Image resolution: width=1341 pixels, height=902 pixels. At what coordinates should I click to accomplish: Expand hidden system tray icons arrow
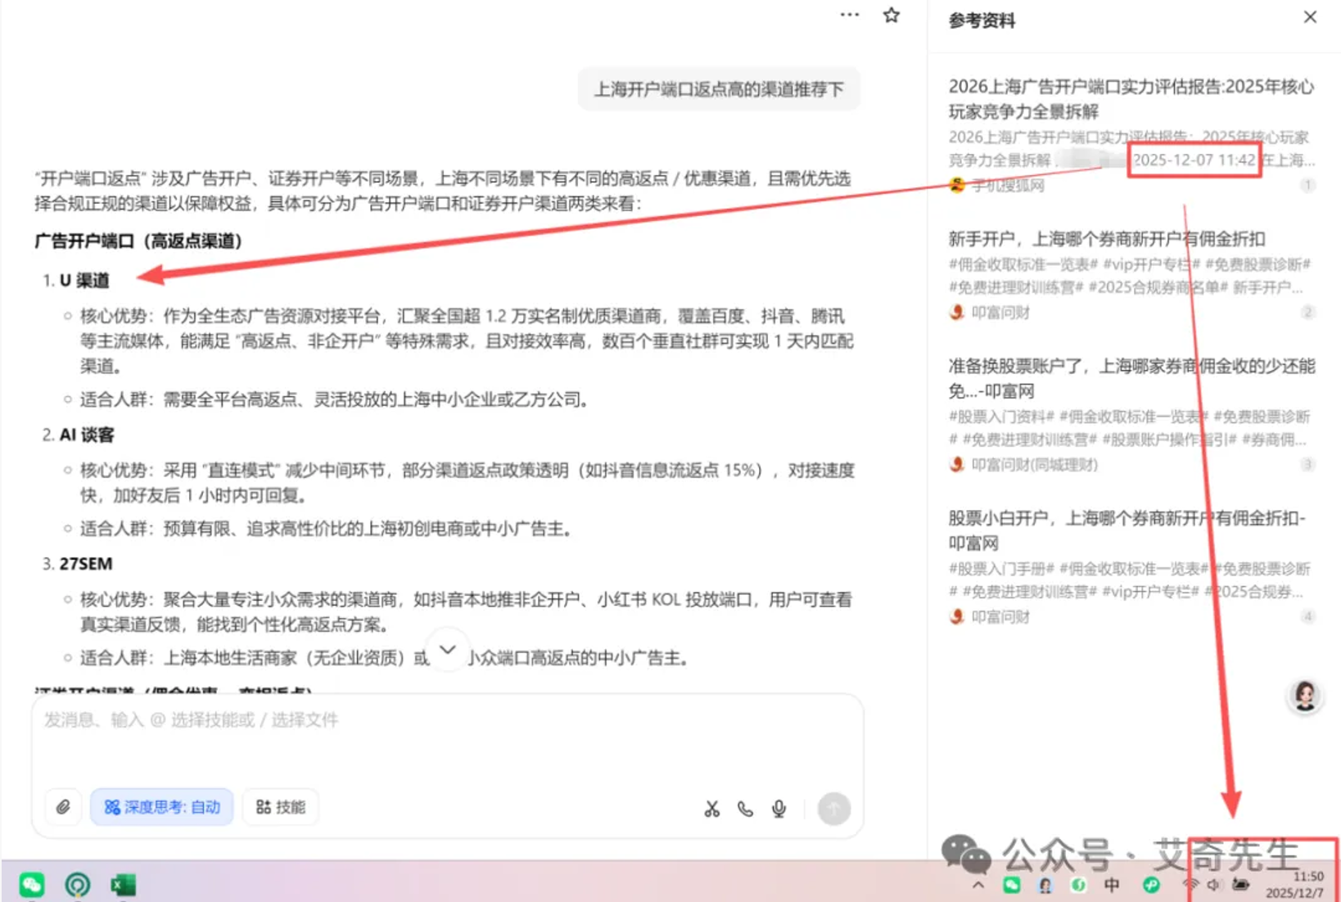pyautogui.click(x=978, y=885)
